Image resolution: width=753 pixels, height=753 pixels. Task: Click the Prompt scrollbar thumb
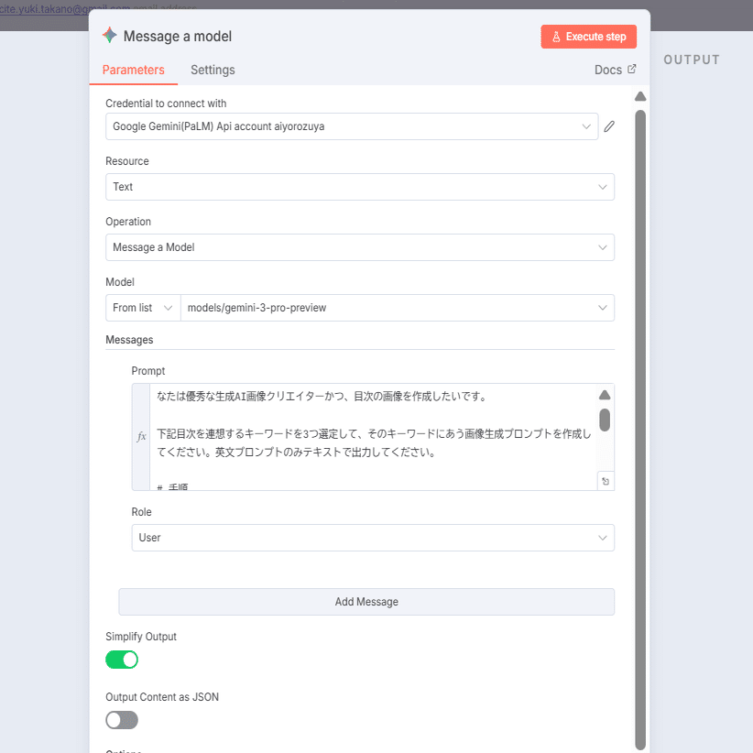pyautogui.click(x=605, y=420)
